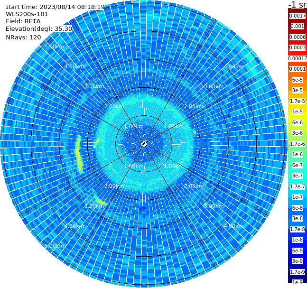
Task: Click the Start time 2023/08/14 08:18:19 text
Action: pos(55,7)
